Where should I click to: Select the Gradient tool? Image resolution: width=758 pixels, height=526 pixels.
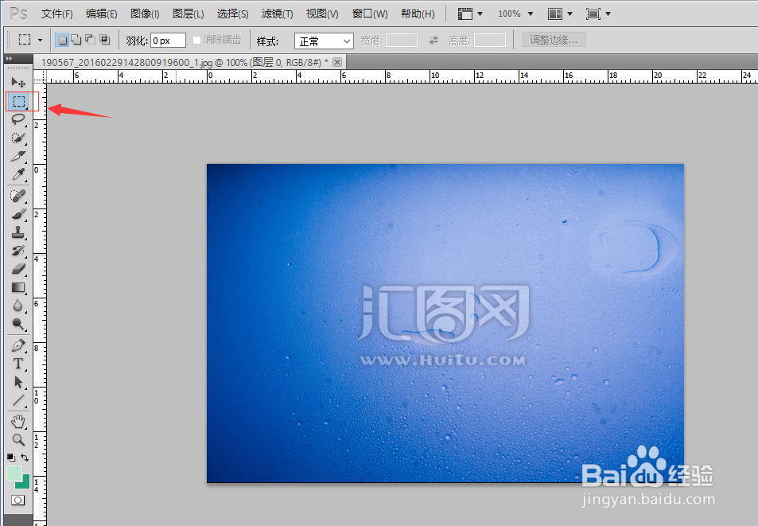pos(18,287)
